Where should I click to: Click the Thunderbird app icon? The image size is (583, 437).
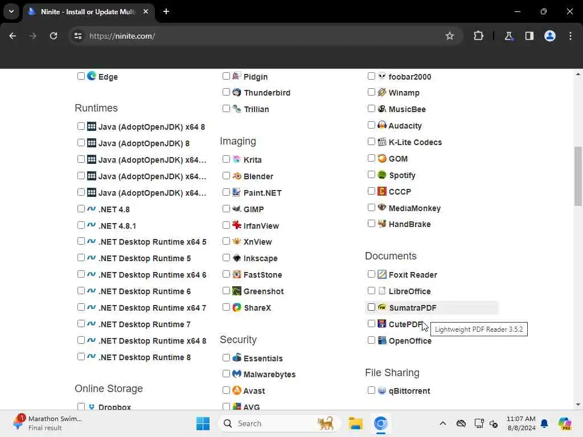[x=237, y=92]
